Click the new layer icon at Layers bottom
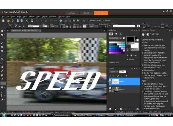This screenshot has height=126, width=173. (x=110, y=109)
